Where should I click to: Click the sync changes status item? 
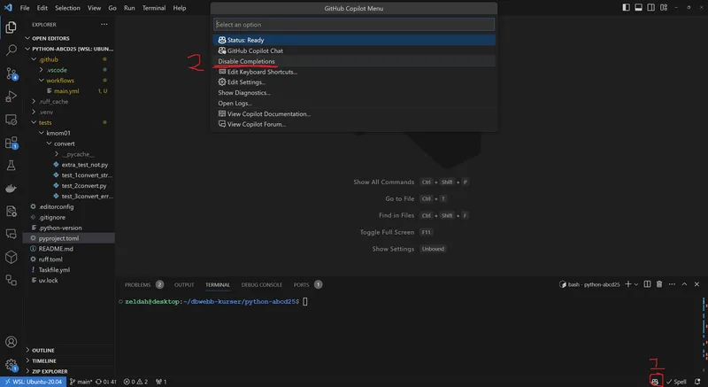click(x=106, y=382)
